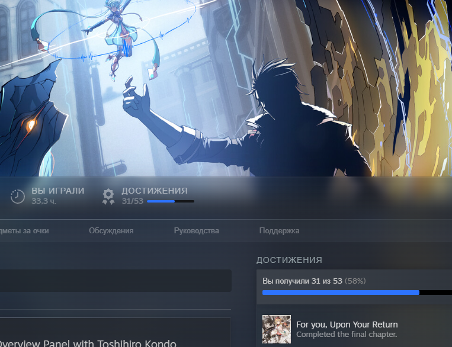Open the Поддержка tab
The height and width of the screenshot is (347, 452).
click(x=279, y=230)
